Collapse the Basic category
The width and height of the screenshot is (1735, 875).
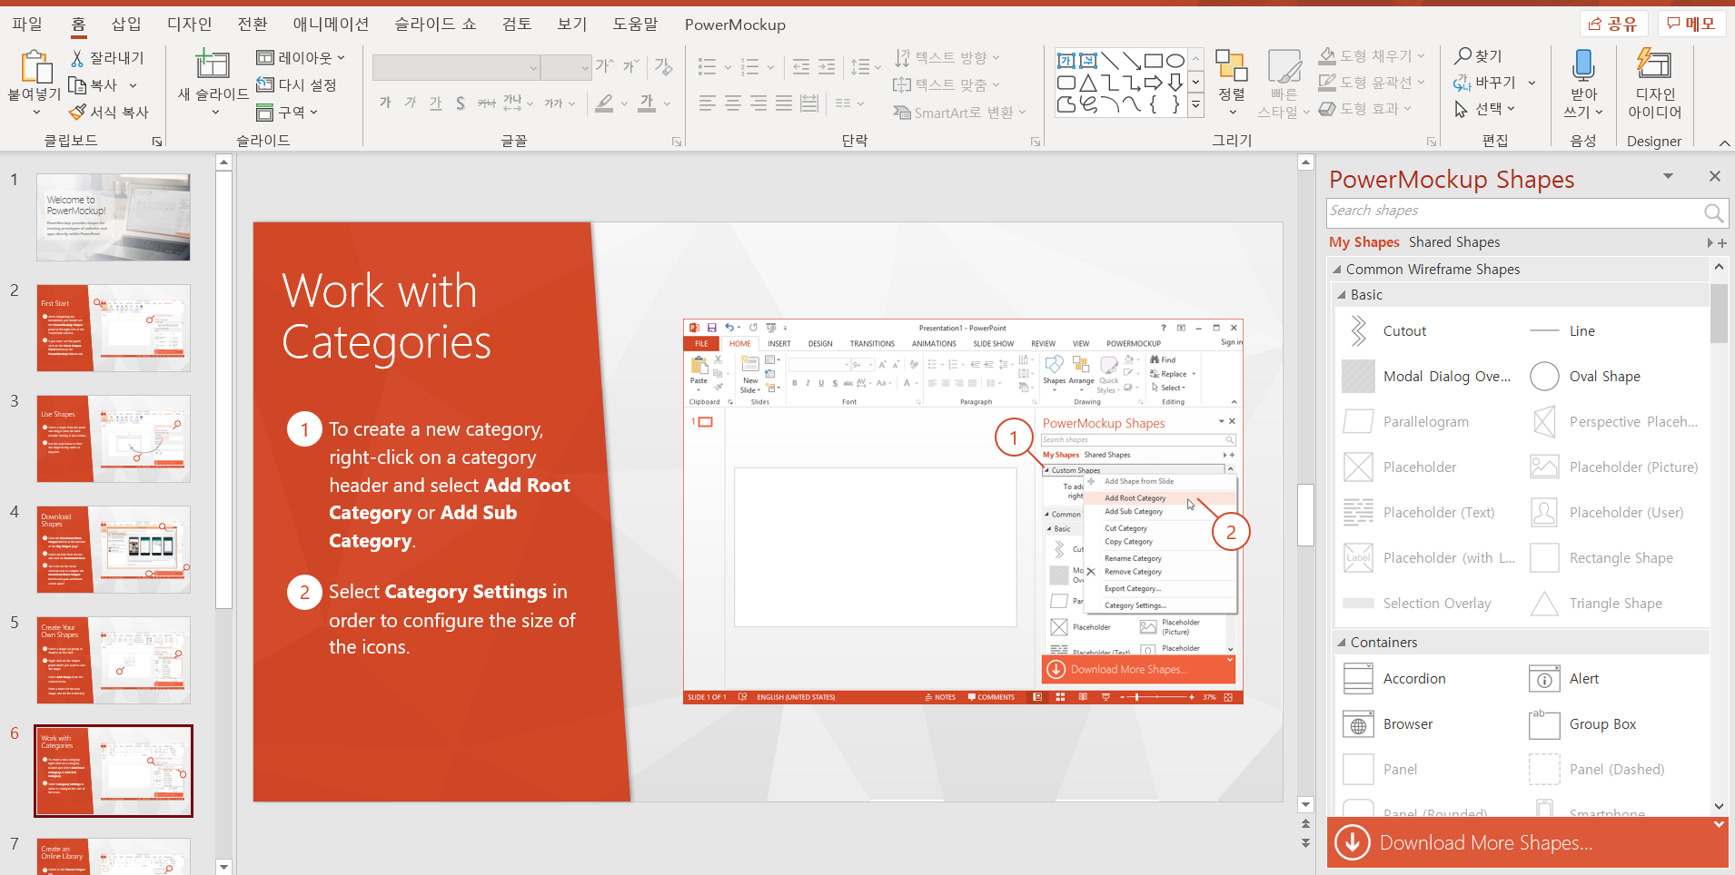1342,295
